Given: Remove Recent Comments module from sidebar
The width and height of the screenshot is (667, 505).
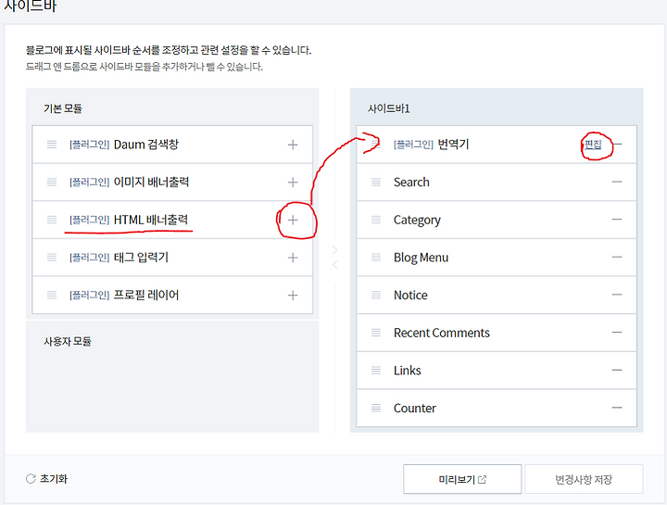Looking at the screenshot, I should coord(617,333).
